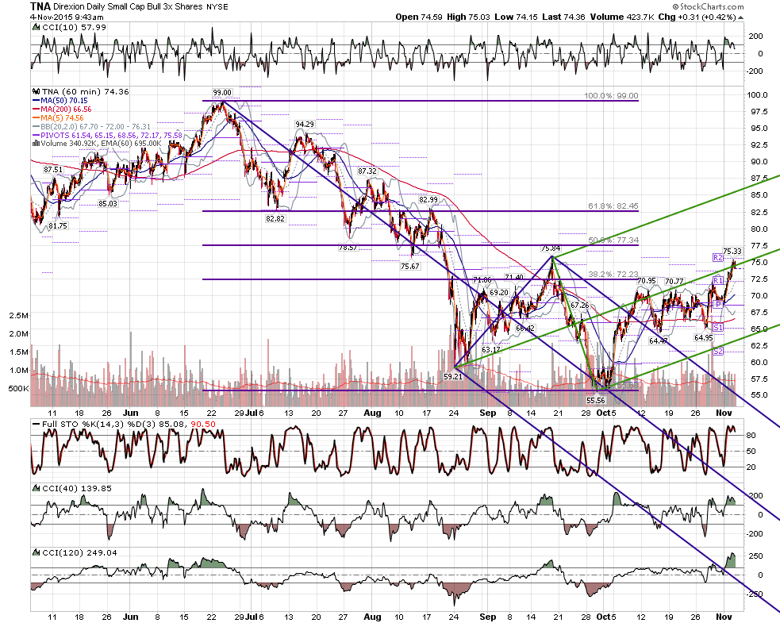Click the purple PIVOTS legend line swatch

[x=36, y=136]
